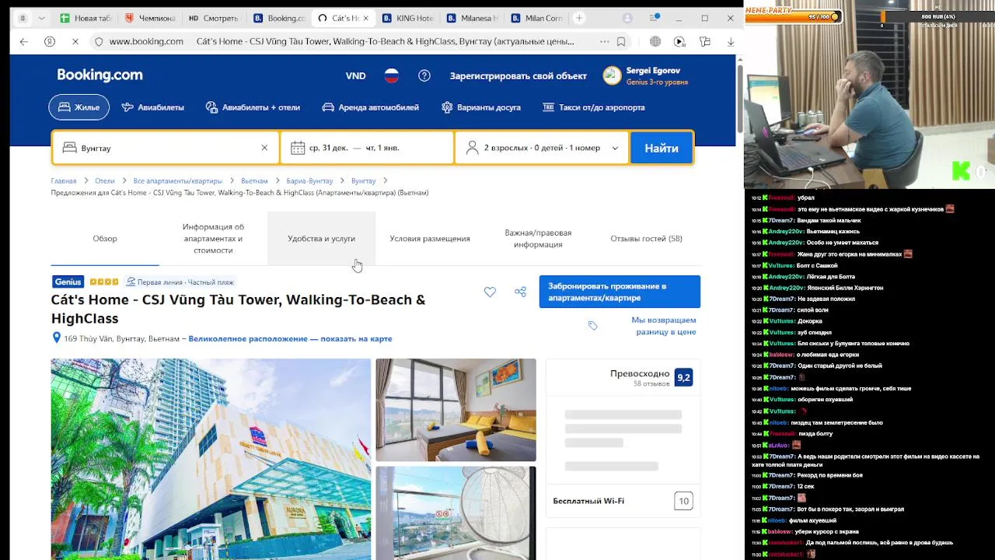Open the Удобства и услуги tab
The width and height of the screenshot is (995, 560).
[x=321, y=239]
